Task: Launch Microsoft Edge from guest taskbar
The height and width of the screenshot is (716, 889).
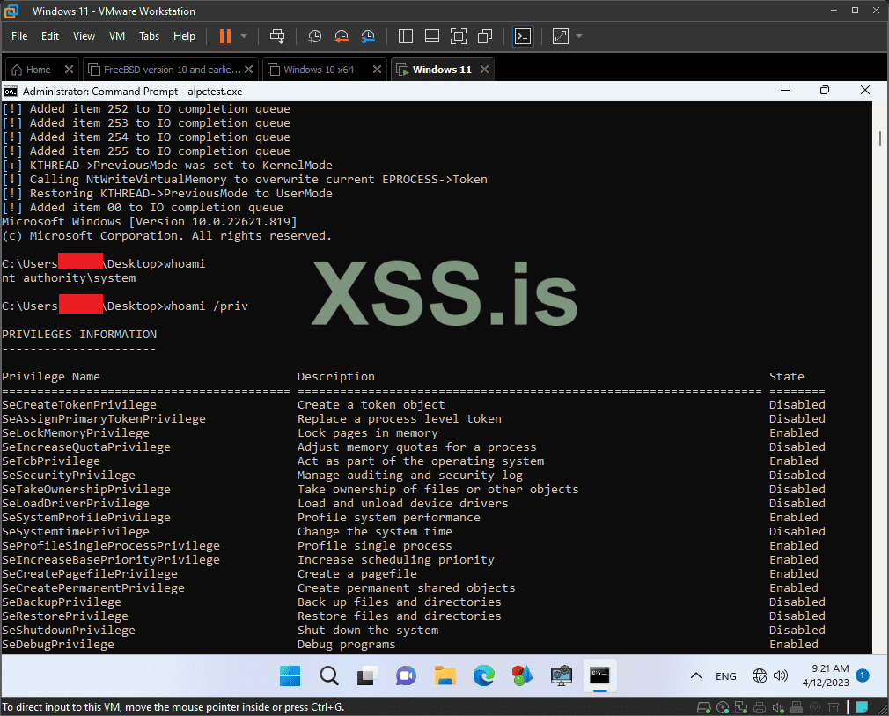Action: tap(483, 675)
